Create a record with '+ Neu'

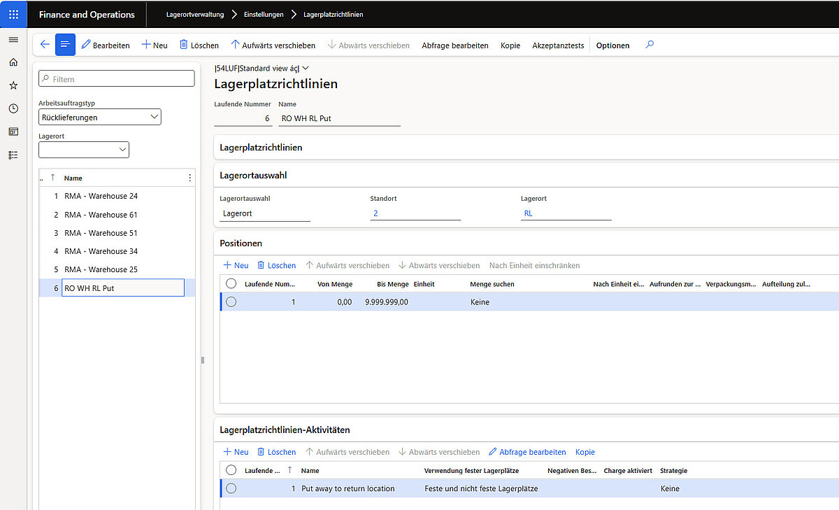(154, 45)
